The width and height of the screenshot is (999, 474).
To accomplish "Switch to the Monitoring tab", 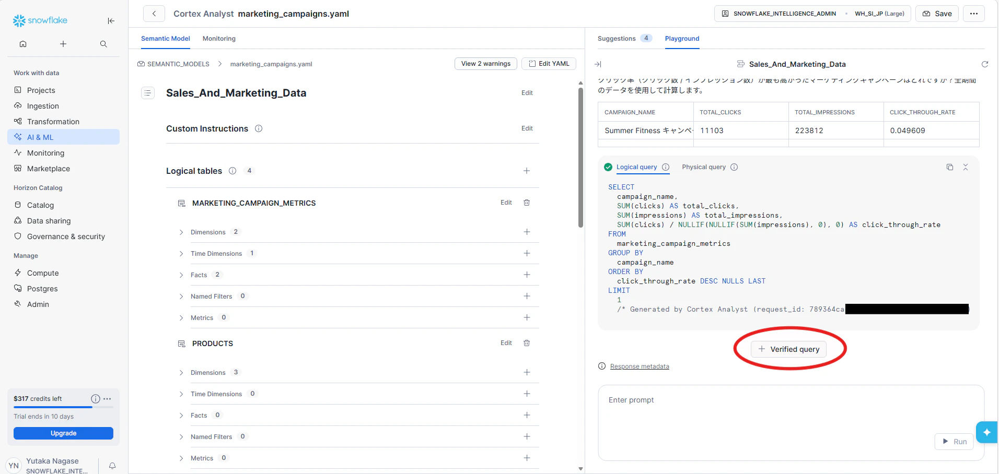I will [219, 39].
